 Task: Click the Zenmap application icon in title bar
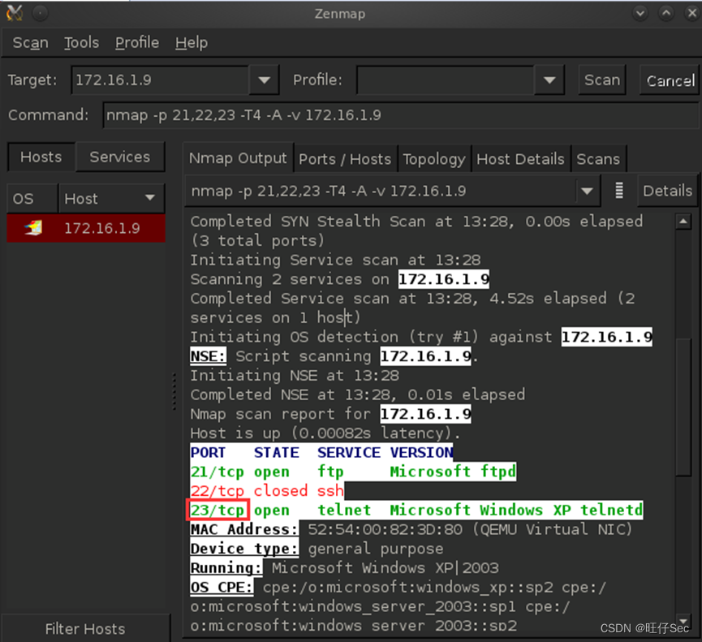click(15, 14)
